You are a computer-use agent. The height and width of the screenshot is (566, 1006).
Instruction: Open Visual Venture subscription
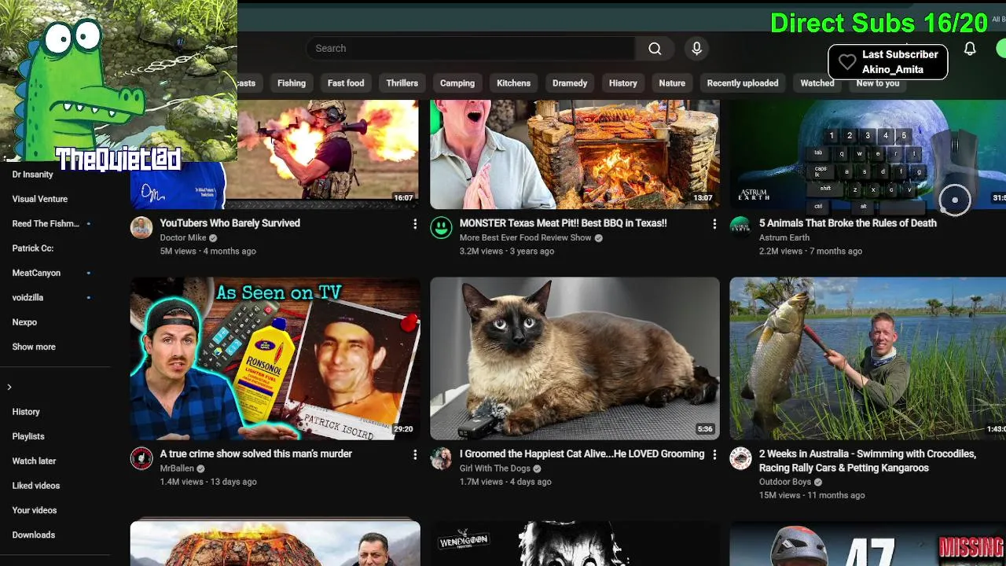coord(40,199)
